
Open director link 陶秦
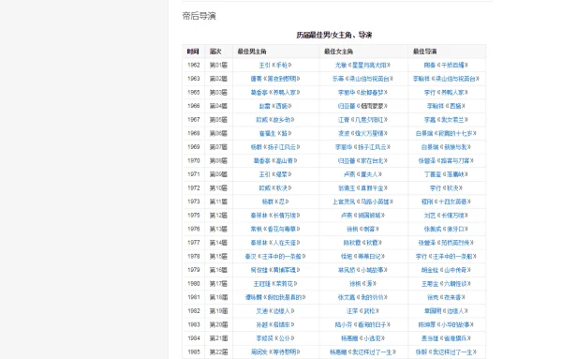click(x=429, y=65)
